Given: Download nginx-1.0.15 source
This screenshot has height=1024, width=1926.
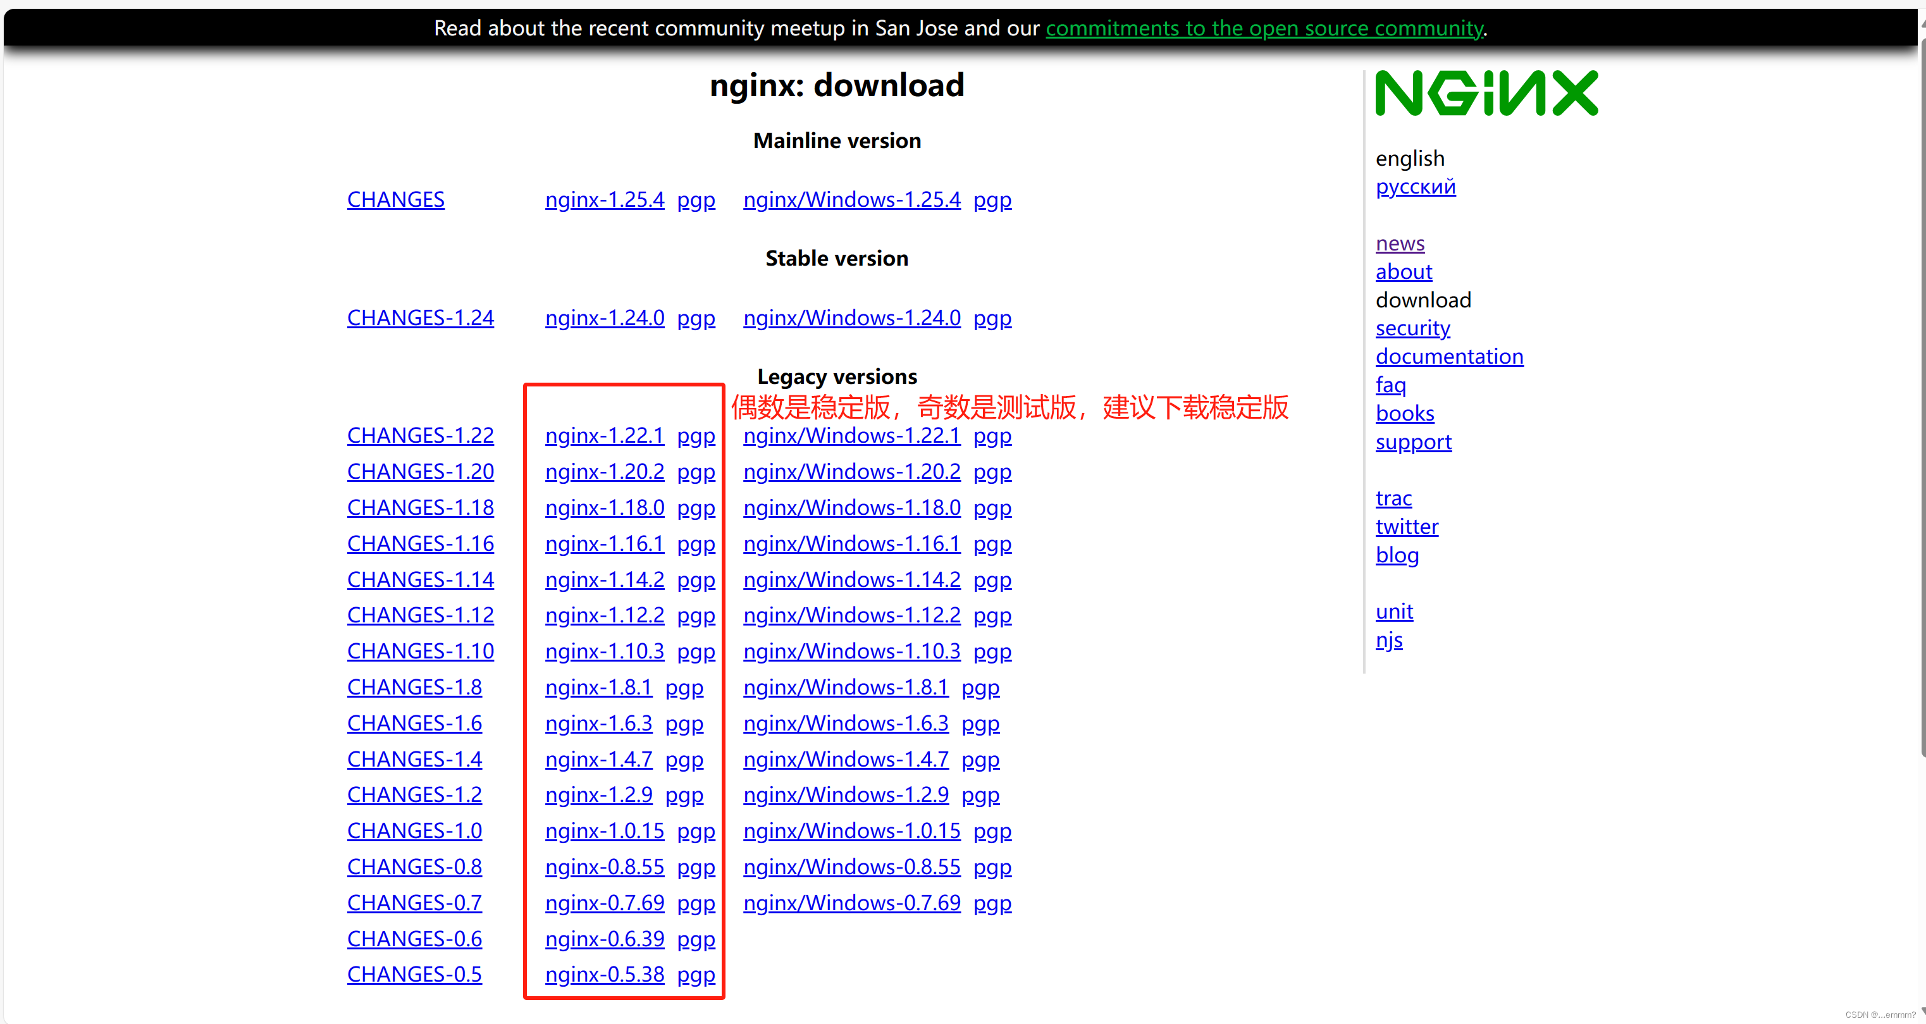Looking at the screenshot, I should tap(604, 830).
